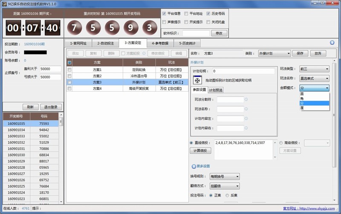Click the crosshair handle-capture icon
Viewport: 341px width, 214px height.
pyautogui.click(x=197, y=80)
